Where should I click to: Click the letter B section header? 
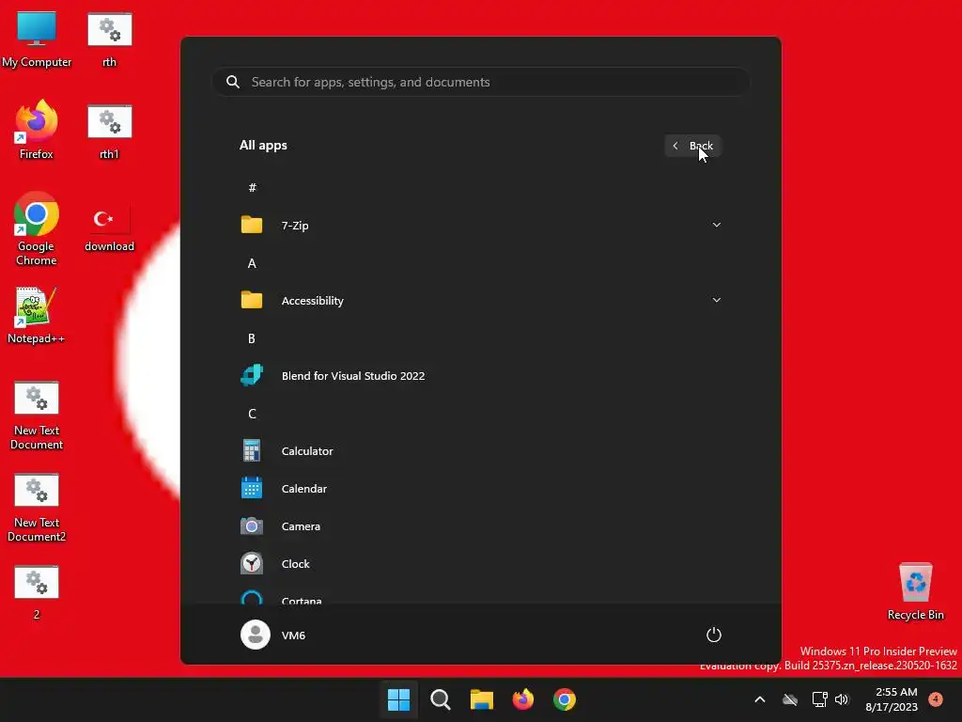pos(252,338)
